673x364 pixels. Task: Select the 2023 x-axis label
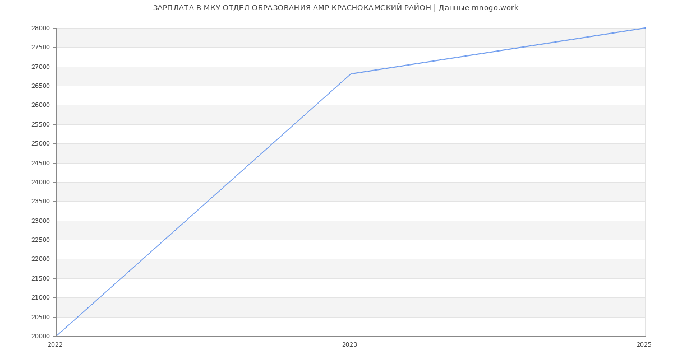tap(349, 345)
